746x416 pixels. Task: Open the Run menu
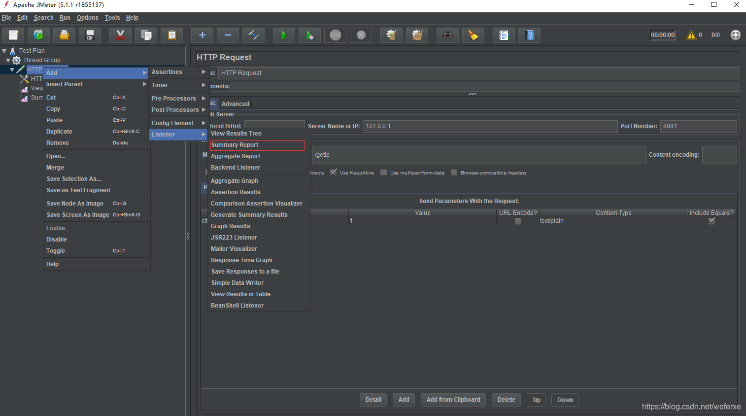[65, 18]
